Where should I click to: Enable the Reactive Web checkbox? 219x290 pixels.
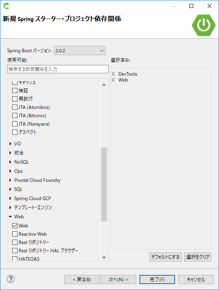[x=15, y=234]
